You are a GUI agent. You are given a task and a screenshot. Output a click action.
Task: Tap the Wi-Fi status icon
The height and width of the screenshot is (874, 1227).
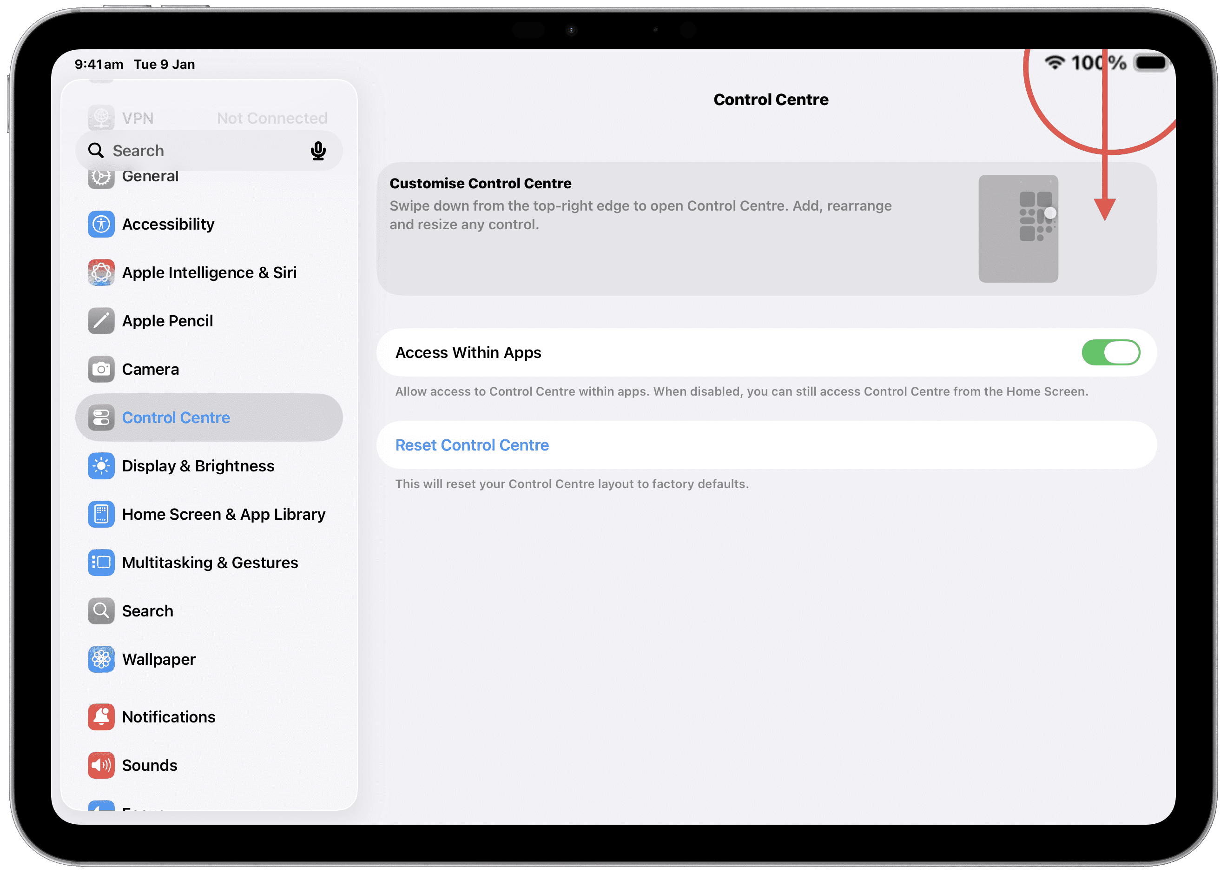point(1054,63)
